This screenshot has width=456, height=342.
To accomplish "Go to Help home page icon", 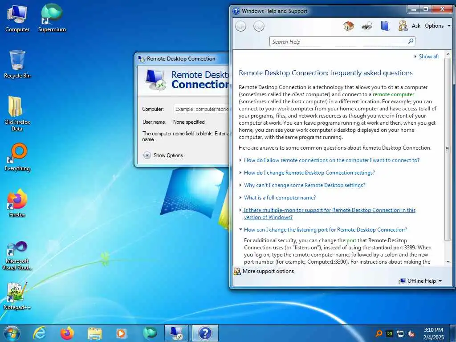I will tap(348, 26).
